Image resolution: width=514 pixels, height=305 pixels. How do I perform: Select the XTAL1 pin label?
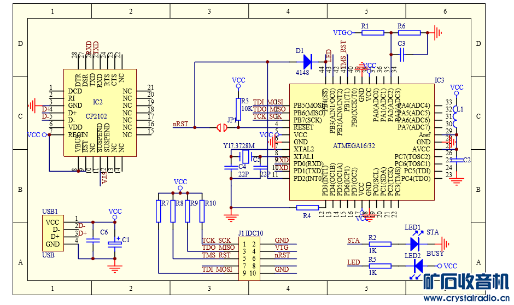point(303,156)
